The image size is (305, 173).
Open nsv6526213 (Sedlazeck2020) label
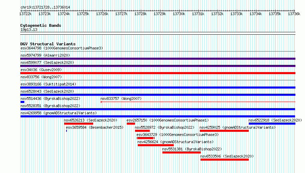[x=91, y=120]
